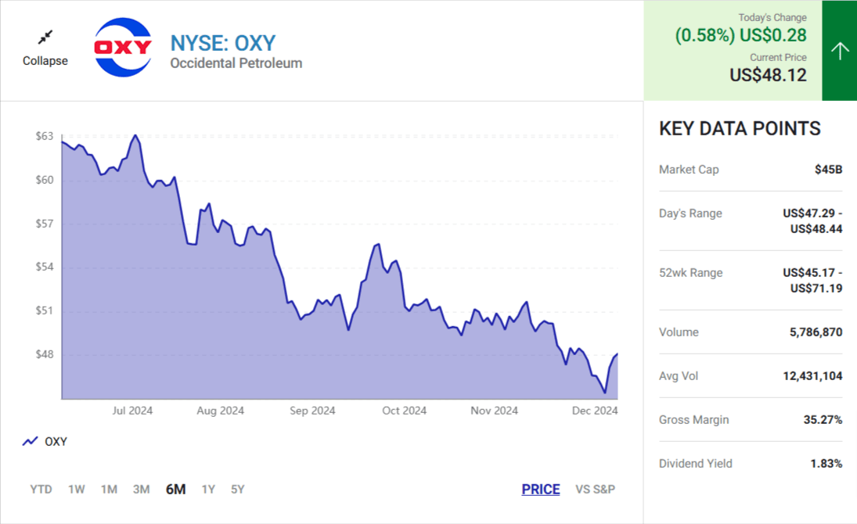
Task: Select the 6M time range
Action: [x=175, y=490]
